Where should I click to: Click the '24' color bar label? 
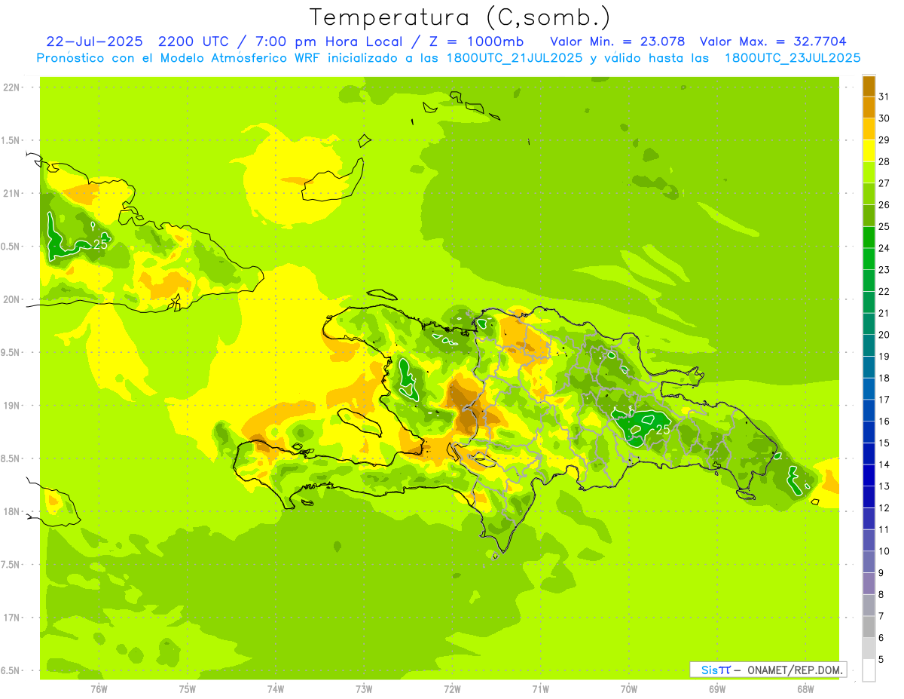point(884,248)
